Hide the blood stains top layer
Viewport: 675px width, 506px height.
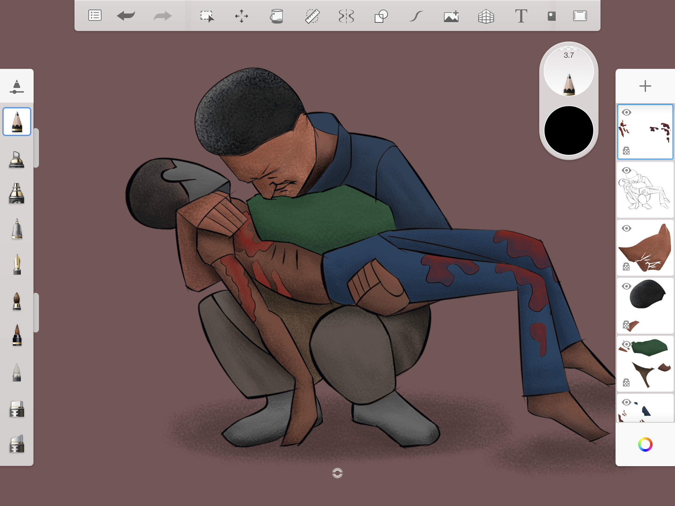tap(626, 112)
